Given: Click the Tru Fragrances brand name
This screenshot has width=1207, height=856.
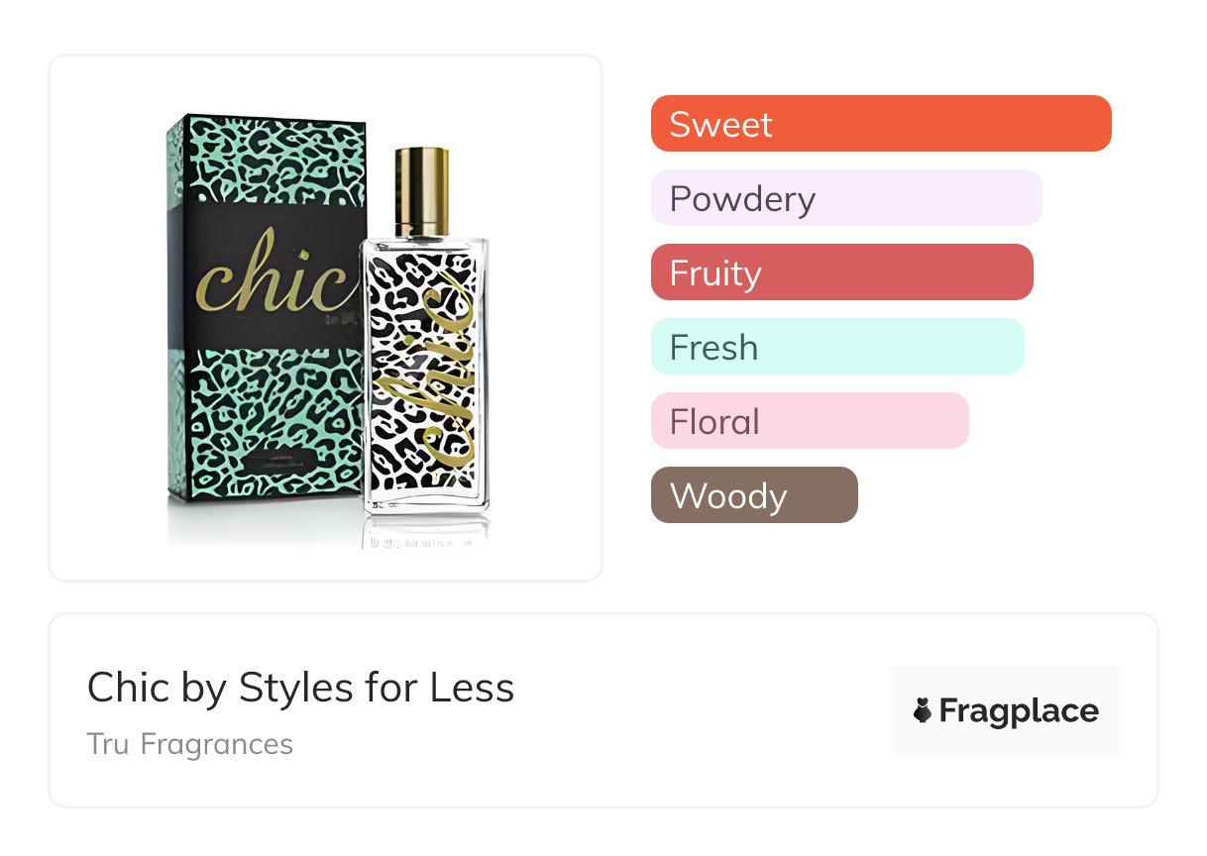Looking at the screenshot, I should point(190,744).
